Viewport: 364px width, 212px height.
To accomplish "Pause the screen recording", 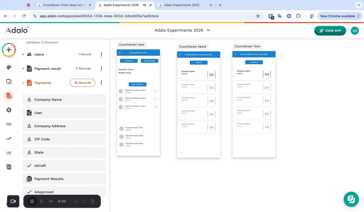I will click(x=42, y=201).
